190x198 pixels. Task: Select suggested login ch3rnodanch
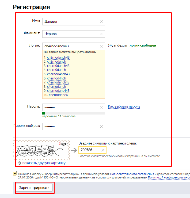[x=56, y=62]
